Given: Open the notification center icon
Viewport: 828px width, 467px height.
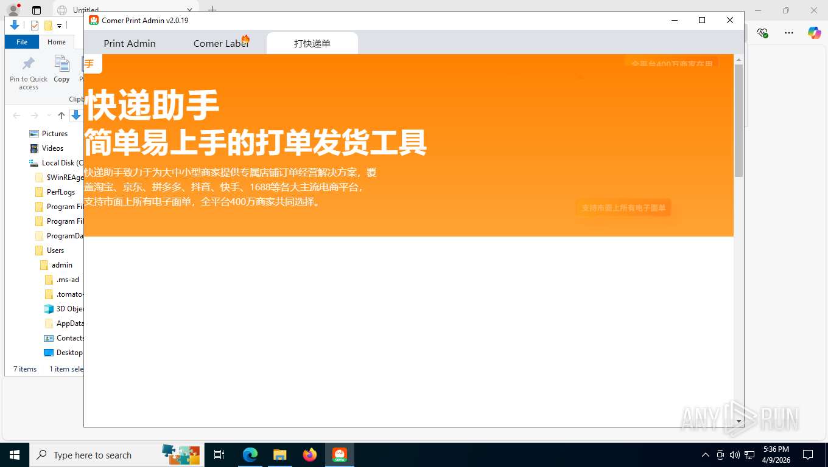Looking at the screenshot, I should pos(808,455).
